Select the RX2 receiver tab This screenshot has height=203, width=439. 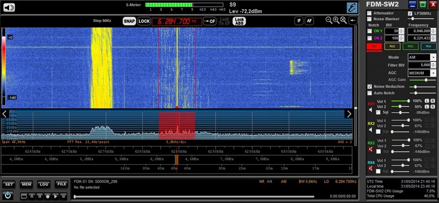(x=393, y=47)
